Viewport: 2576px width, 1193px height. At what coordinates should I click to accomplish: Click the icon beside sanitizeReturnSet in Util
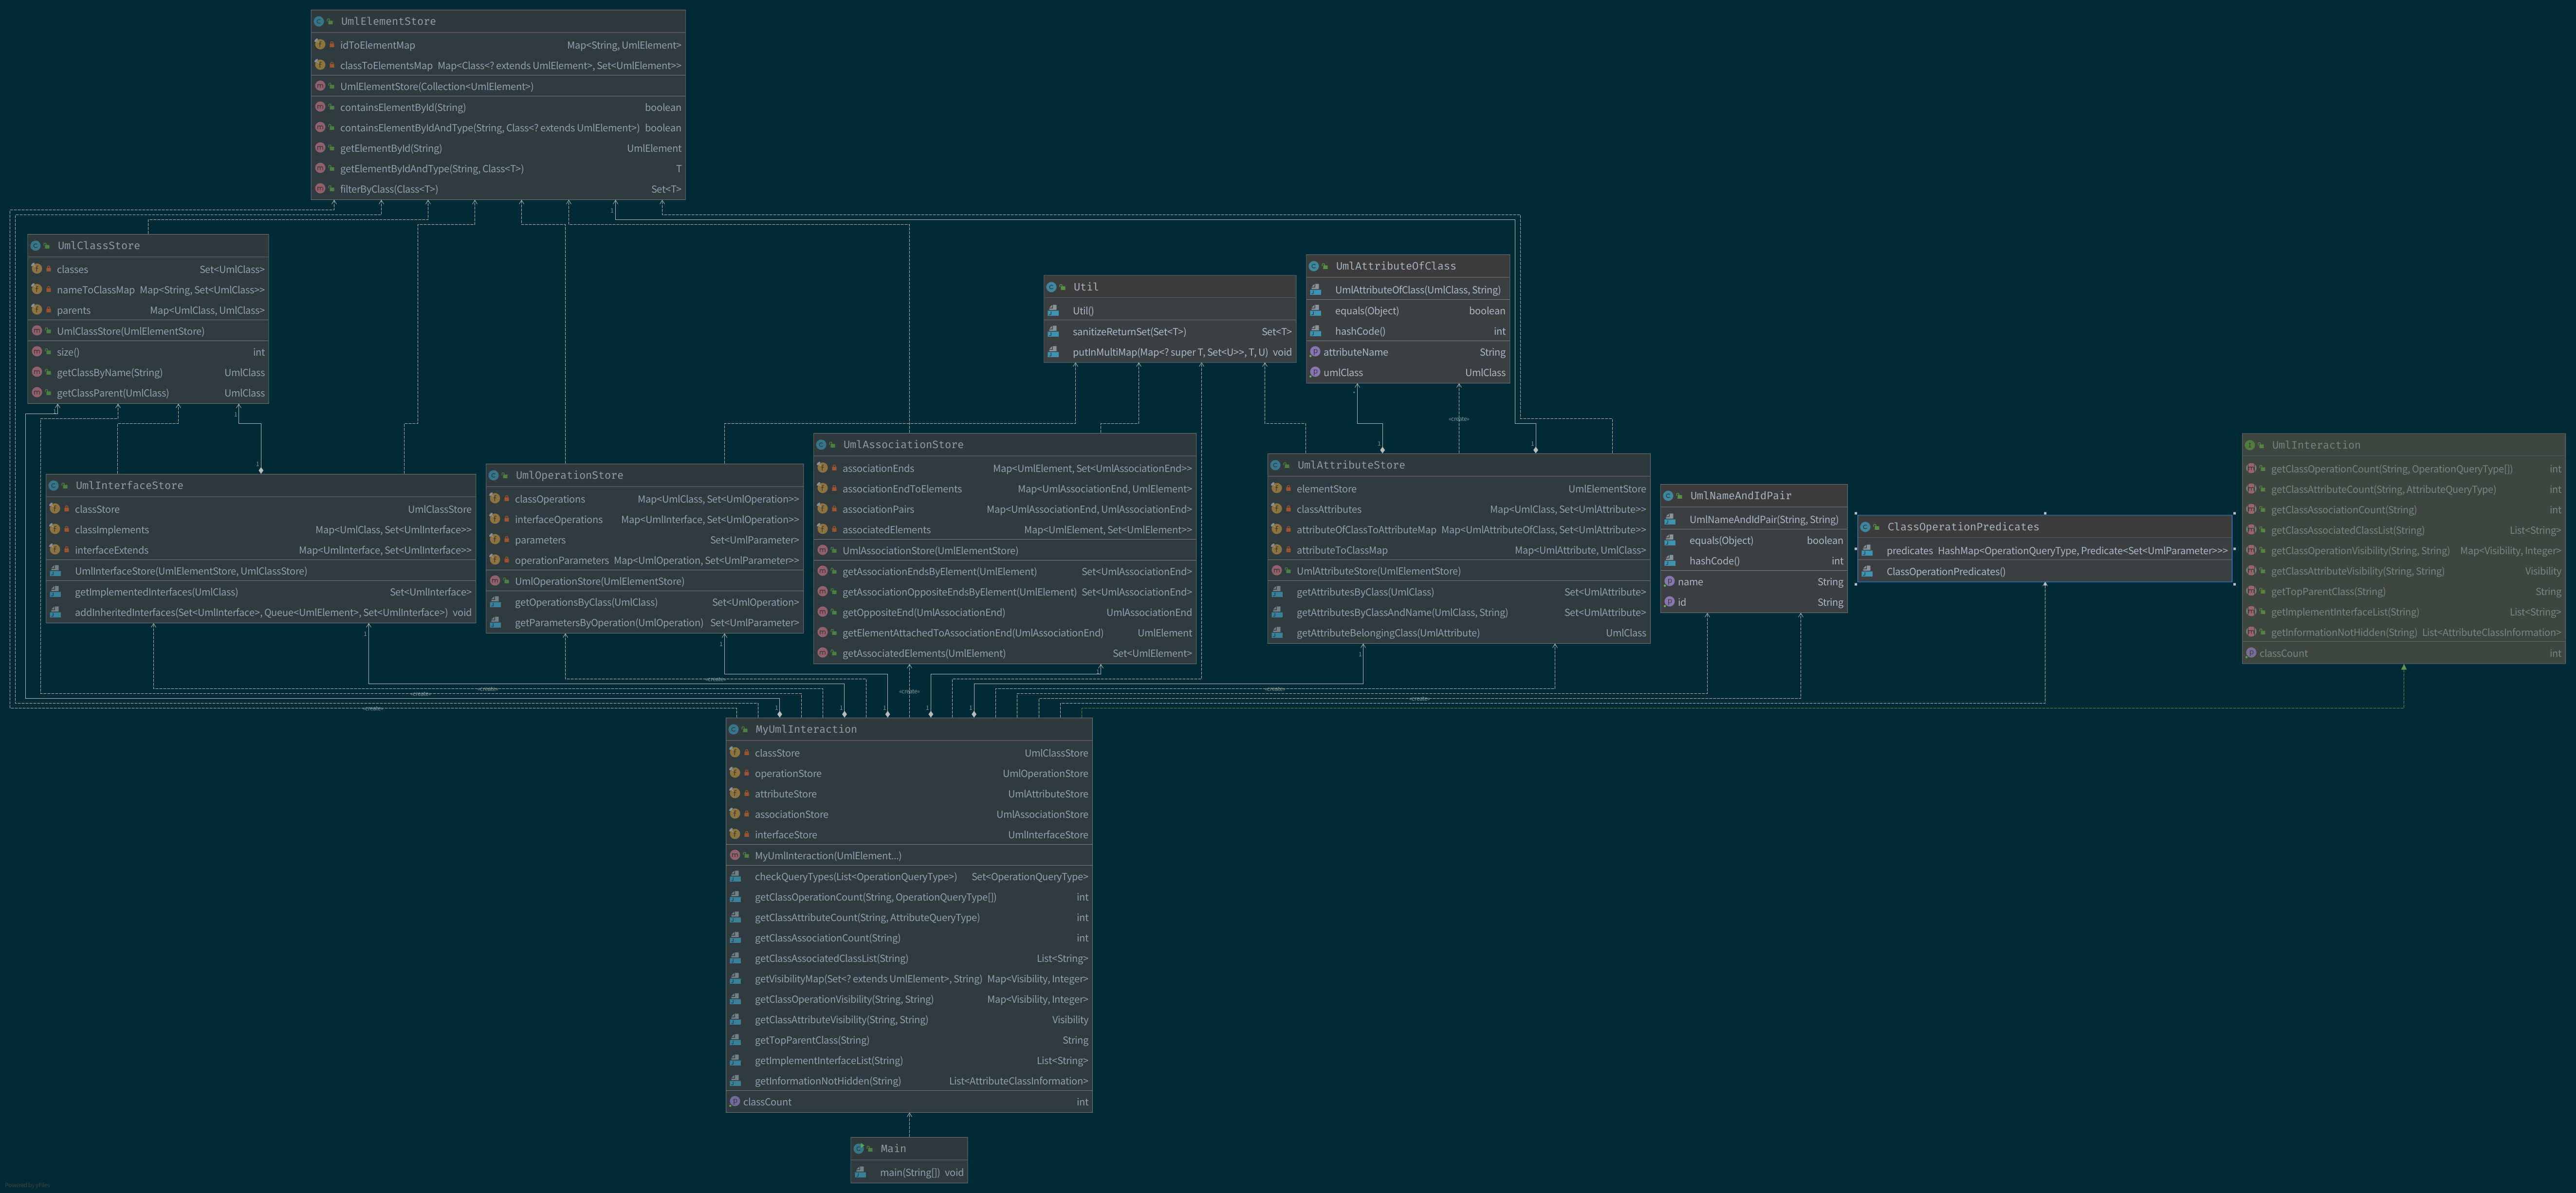1053,332
